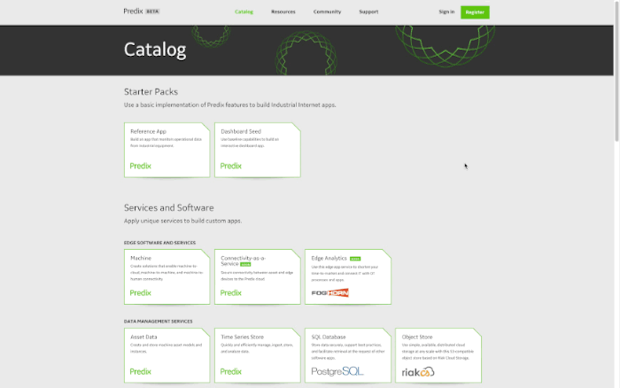Open the Community nav tab
The image size is (620, 388).
[327, 12]
